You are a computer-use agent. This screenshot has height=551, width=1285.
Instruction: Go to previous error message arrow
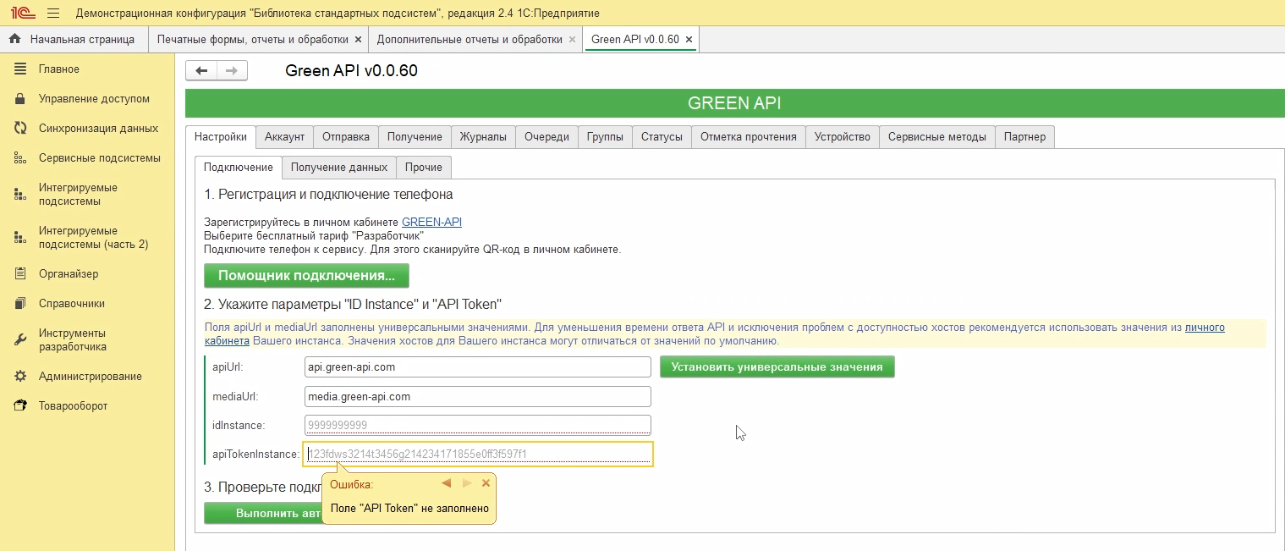point(447,483)
